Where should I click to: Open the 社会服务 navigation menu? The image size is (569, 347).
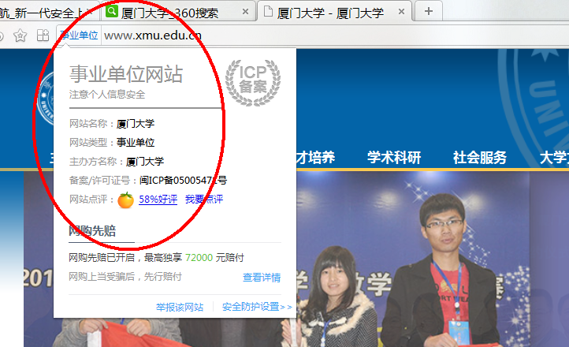coord(479,158)
